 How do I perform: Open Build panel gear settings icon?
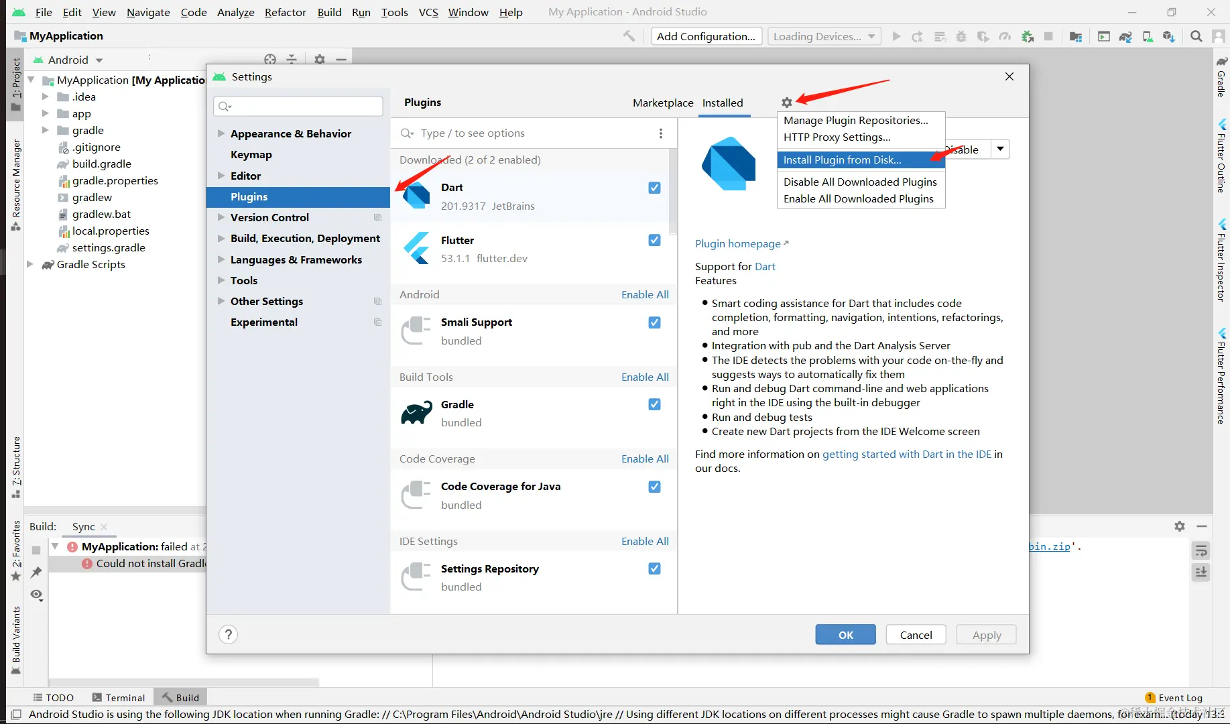pyautogui.click(x=1180, y=526)
